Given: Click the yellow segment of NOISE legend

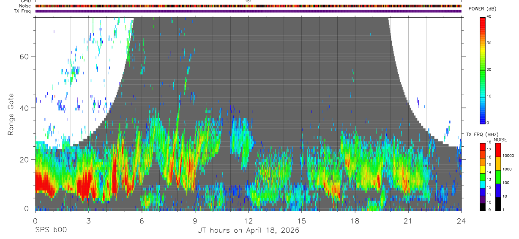Looking at the screenshot, I should tap(498, 164).
